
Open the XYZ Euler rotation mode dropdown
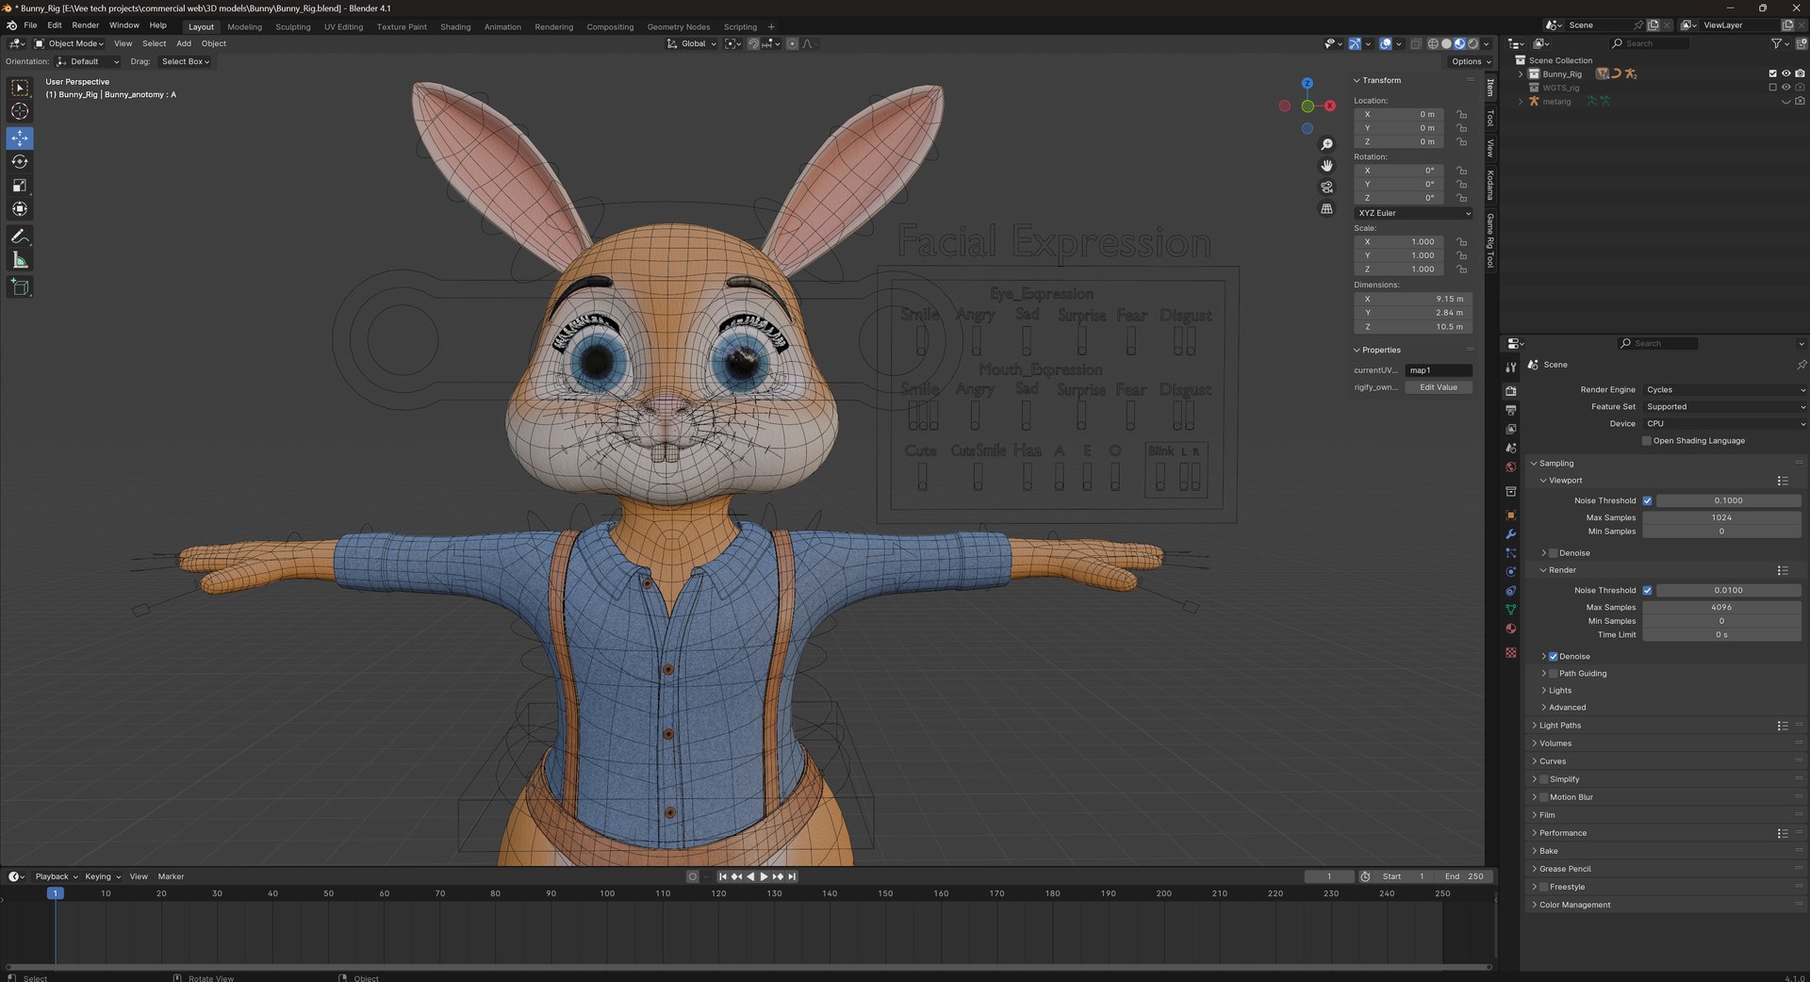[x=1413, y=213]
